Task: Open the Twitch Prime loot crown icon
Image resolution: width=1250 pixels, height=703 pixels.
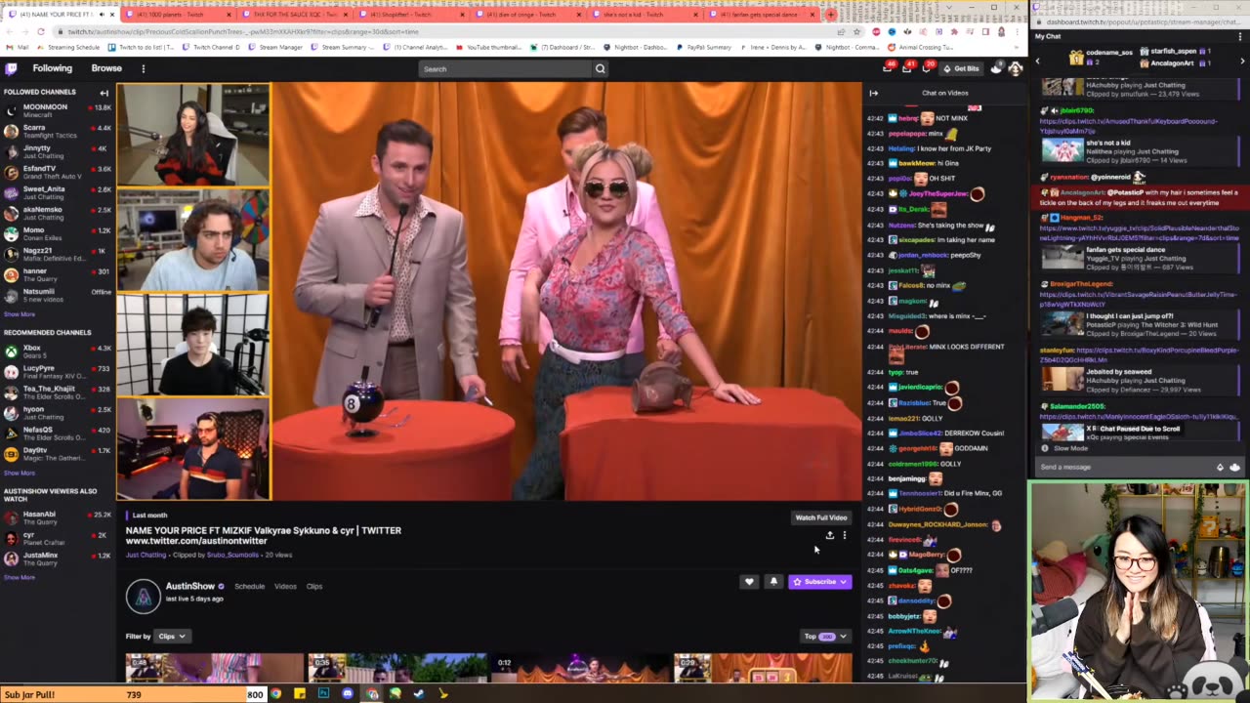Action: (x=887, y=68)
